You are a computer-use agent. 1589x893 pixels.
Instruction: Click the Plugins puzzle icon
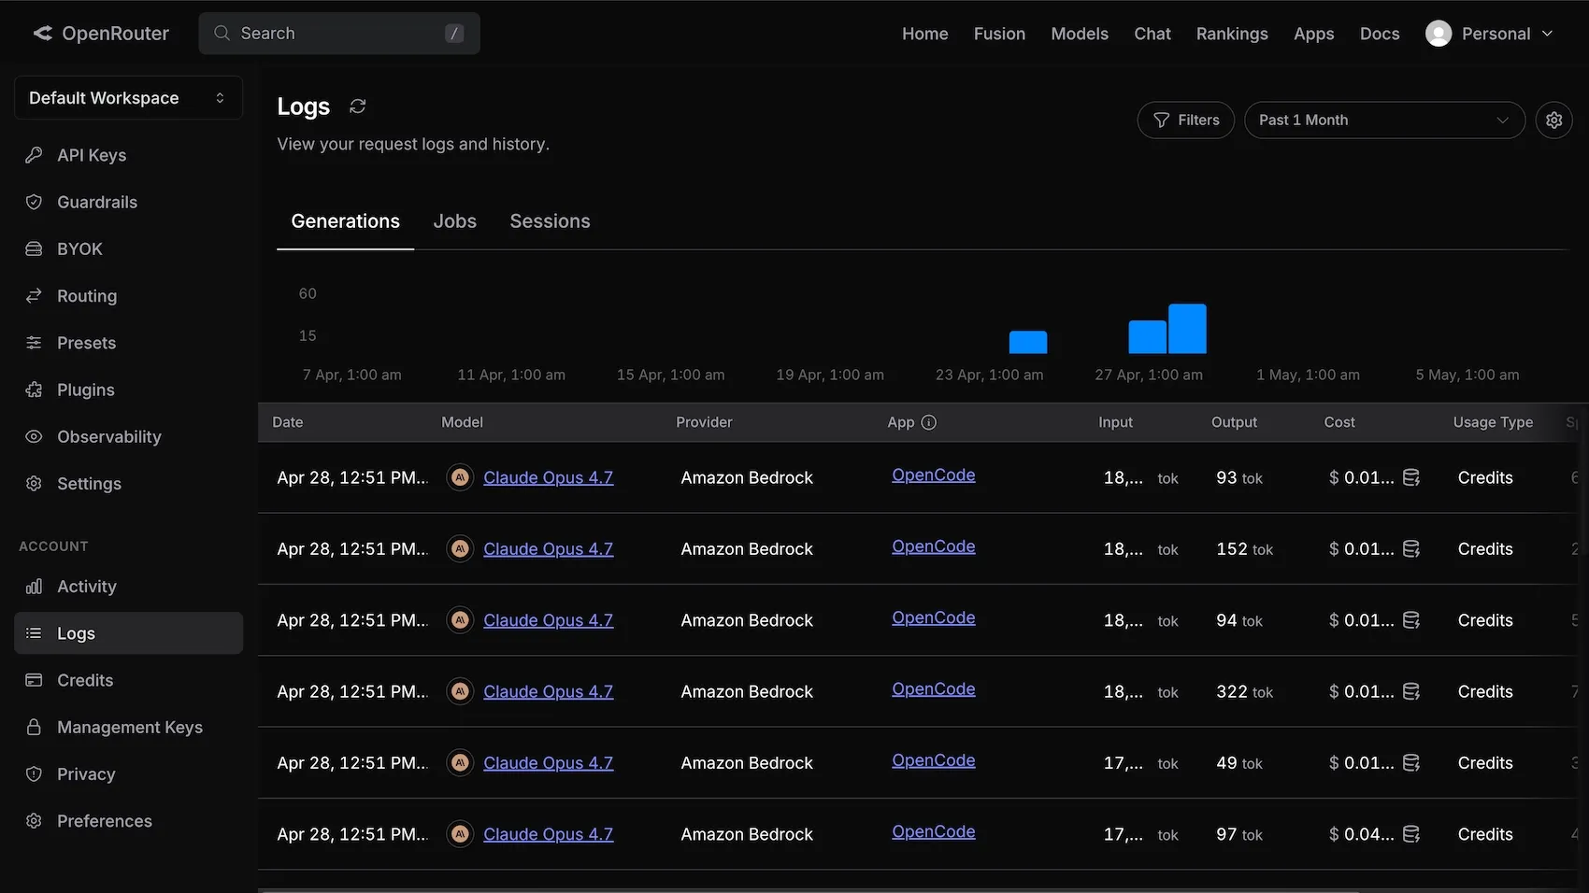point(34,390)
